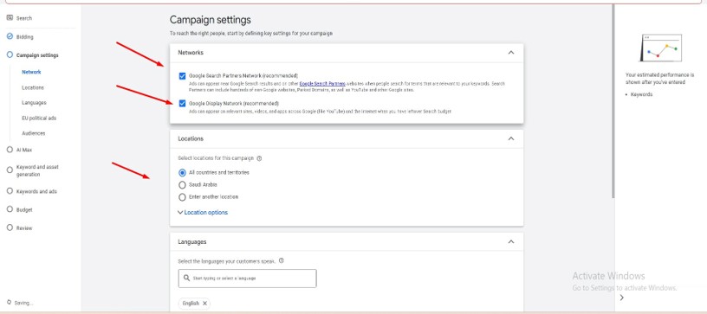The image size is (707, 314).
Task: Click the magnifier icon in language field
Action: click(186, 279)
